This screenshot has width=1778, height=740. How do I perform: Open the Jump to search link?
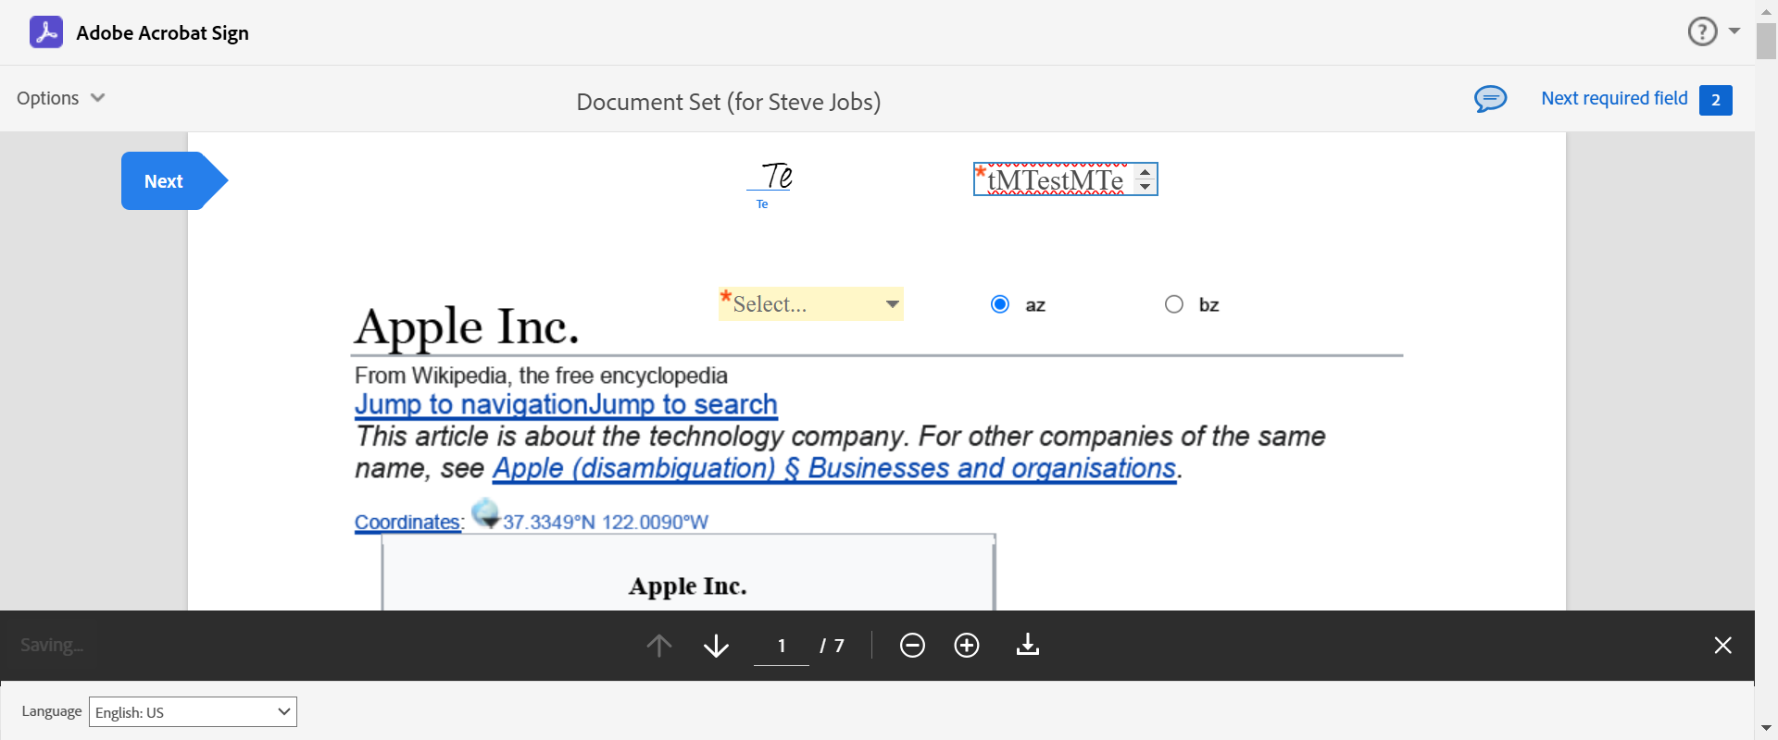[x=683, y=404]
